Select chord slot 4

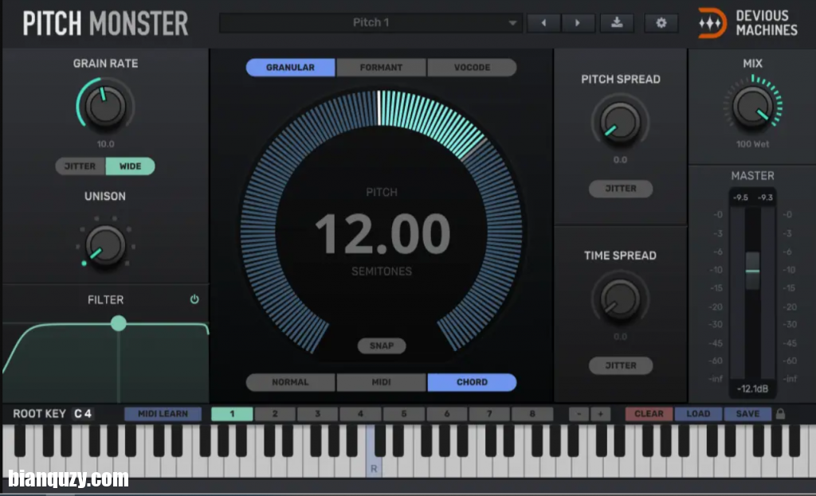point(360,414)
